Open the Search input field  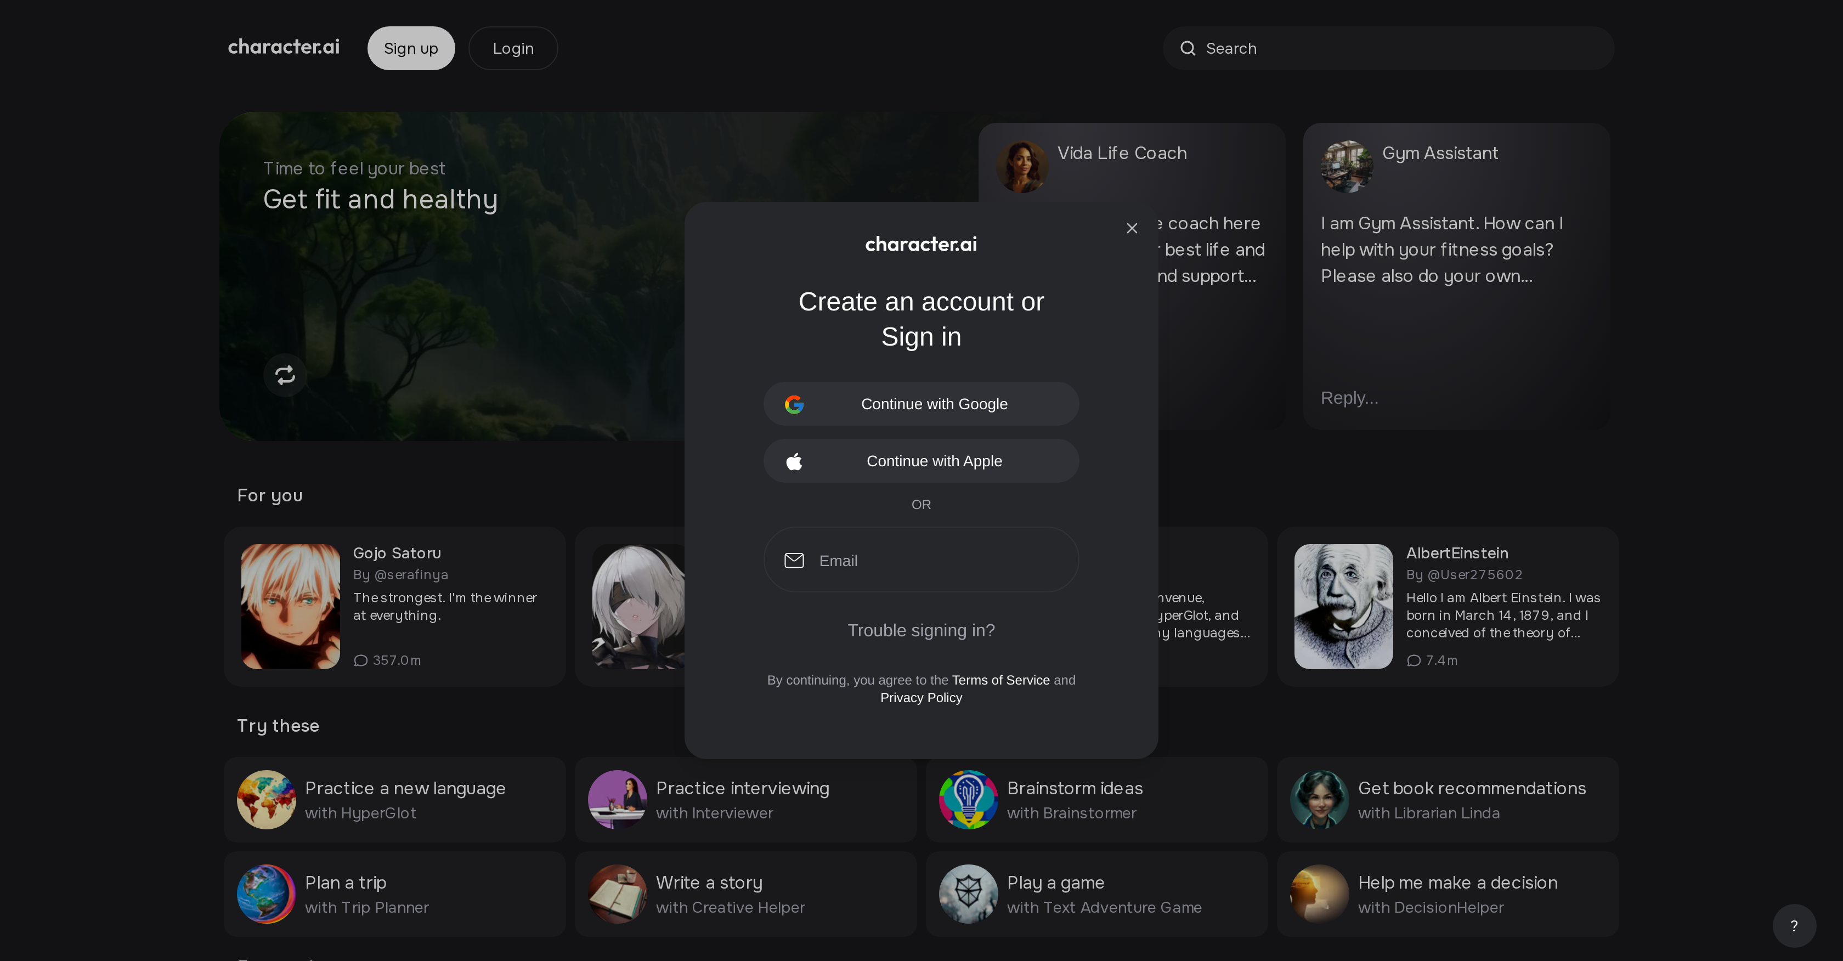1388,48
